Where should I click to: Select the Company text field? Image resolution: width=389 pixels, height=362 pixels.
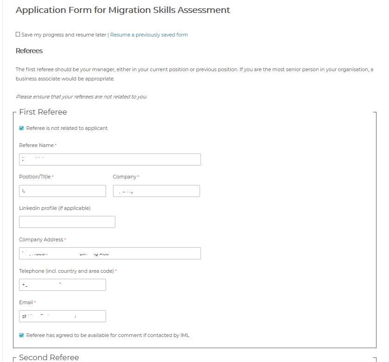point(157,191)
